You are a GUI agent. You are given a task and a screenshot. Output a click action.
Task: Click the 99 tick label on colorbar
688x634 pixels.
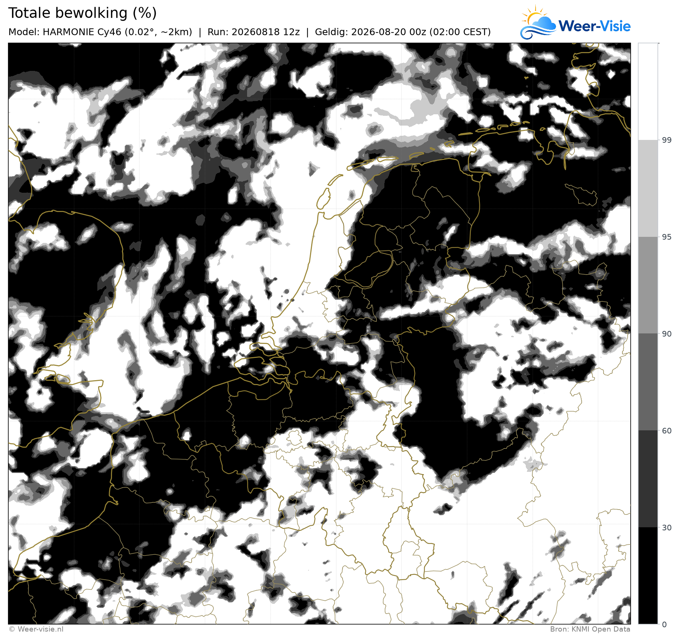coord(667,140)
